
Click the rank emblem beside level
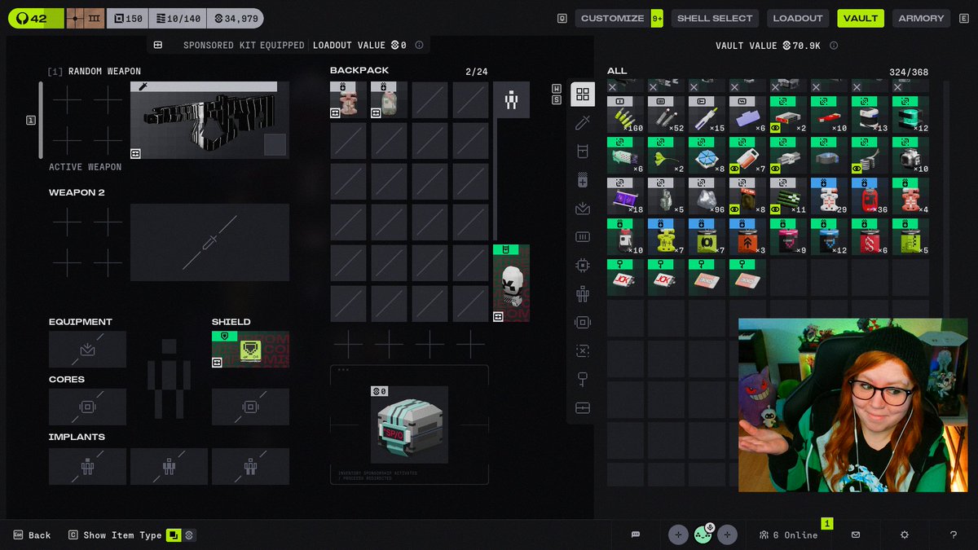point(85,18)
